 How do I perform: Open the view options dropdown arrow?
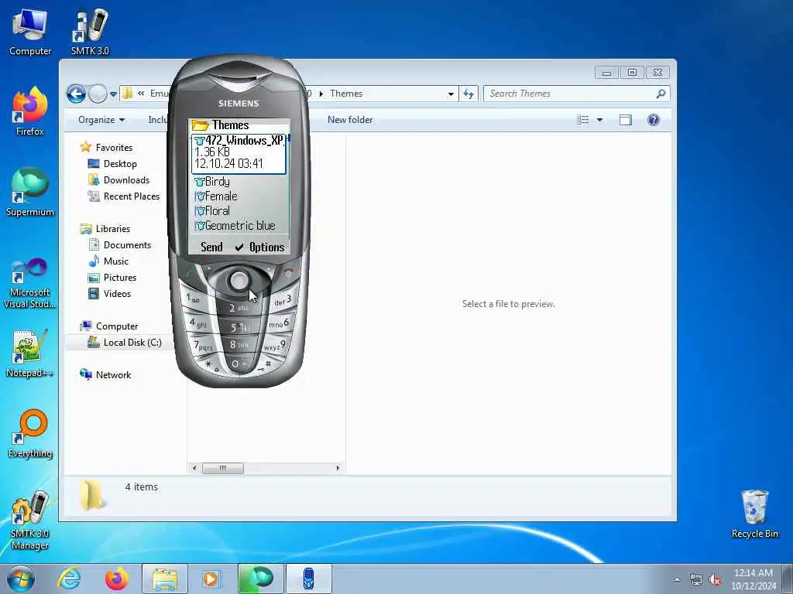600,120
